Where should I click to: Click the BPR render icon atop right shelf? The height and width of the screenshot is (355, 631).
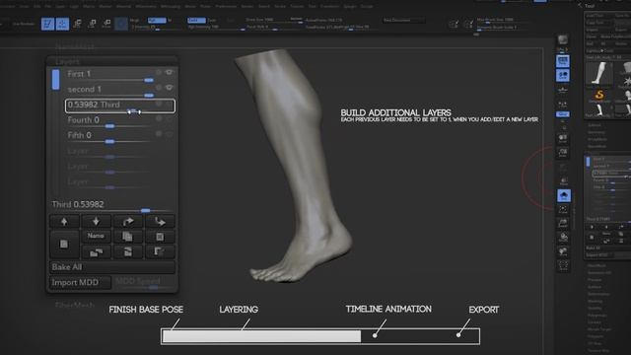pos(563,39)
